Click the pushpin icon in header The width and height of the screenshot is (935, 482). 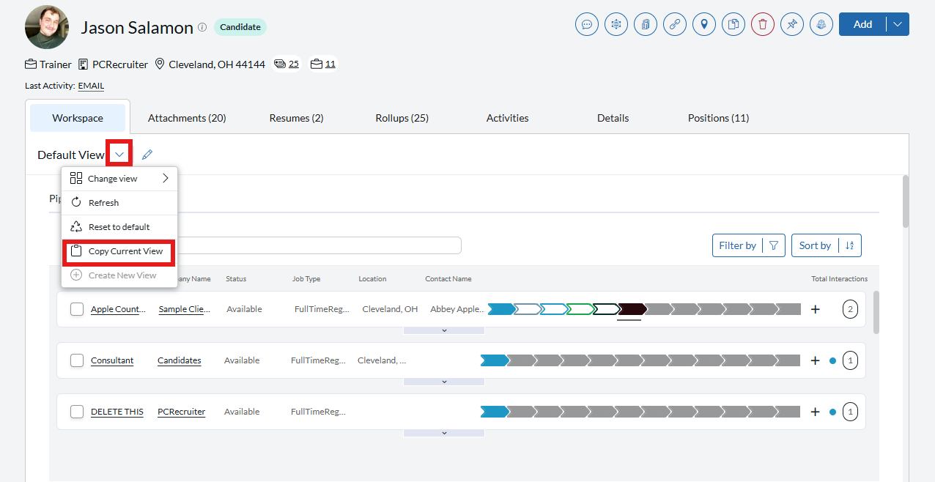coord(792,24)
